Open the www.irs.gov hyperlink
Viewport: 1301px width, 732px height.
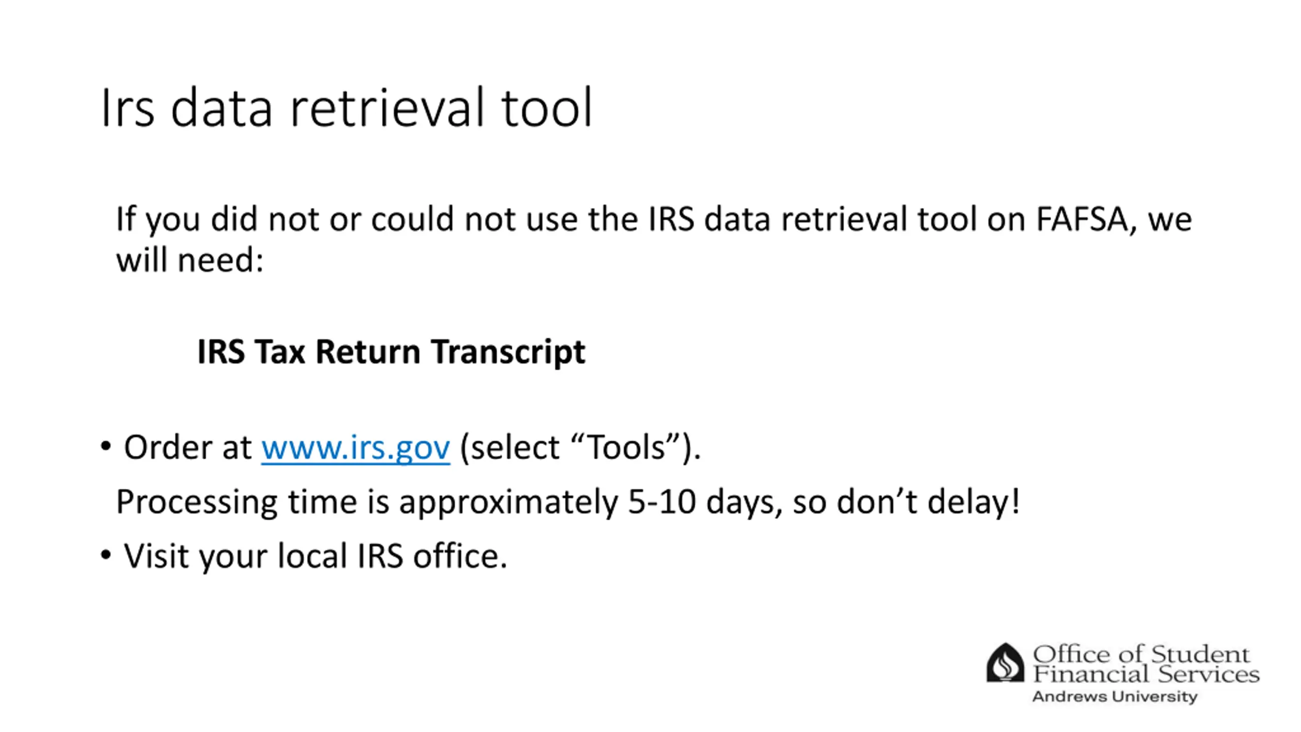355,448
